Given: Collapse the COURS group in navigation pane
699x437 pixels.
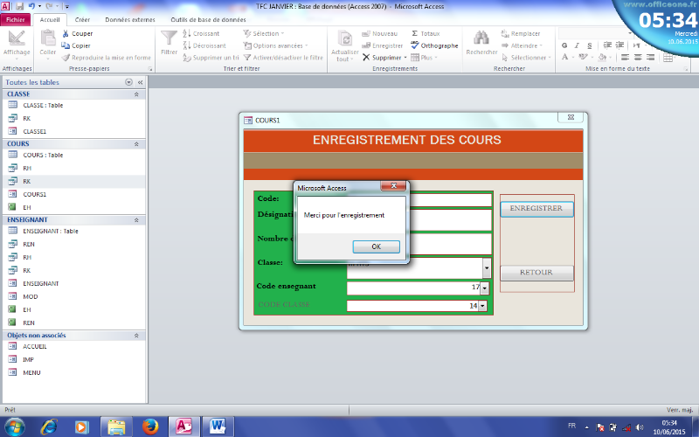Looking at the screenshot, I should pyautogui.click(x=136, y=143).
